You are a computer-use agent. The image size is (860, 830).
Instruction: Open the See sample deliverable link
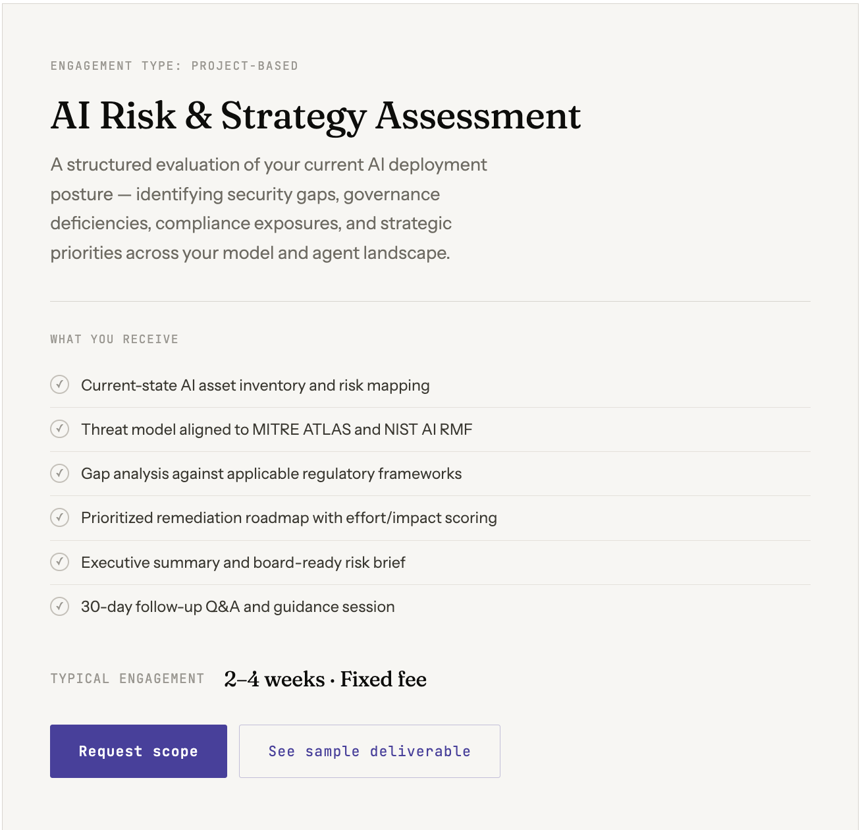point(369,751)
